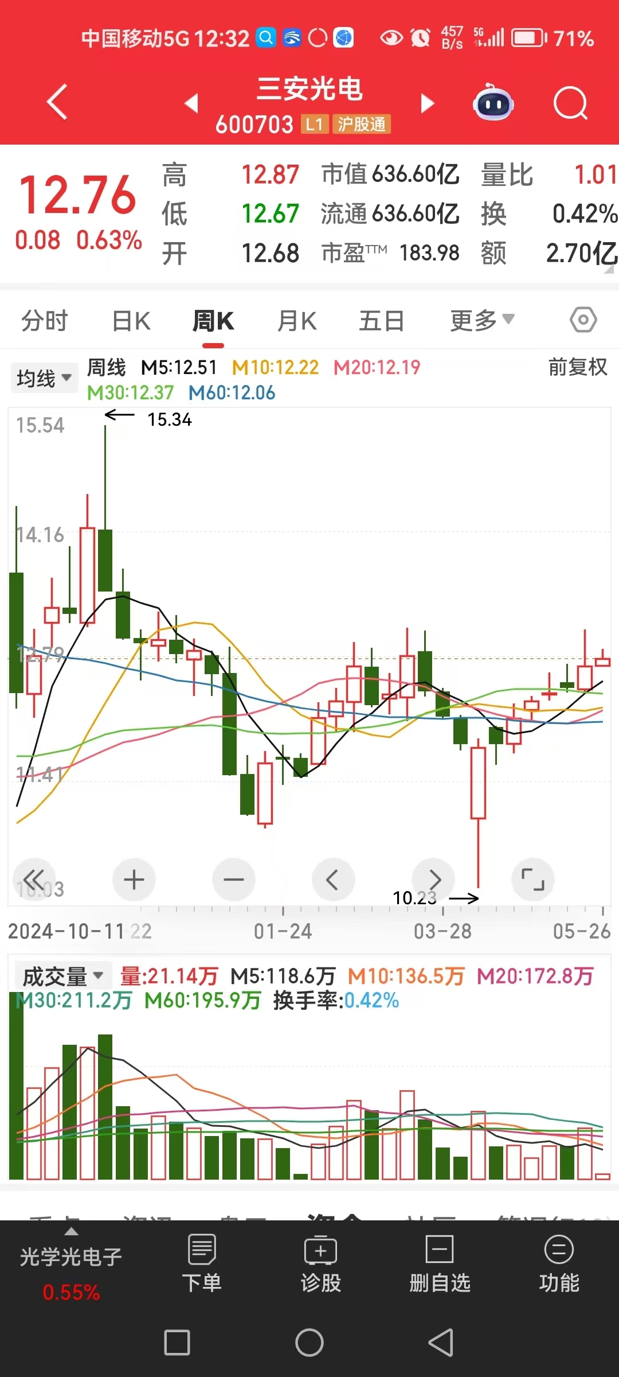Switch to next stock with right triangle

coord(427,103)
